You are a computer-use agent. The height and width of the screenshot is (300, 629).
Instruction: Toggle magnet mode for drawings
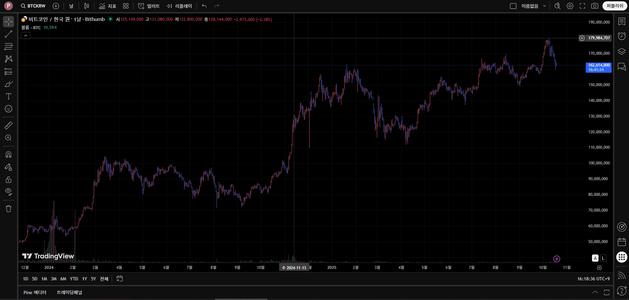point(9,155)
